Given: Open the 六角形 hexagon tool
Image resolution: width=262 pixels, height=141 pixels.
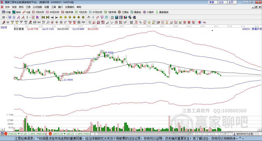Looking at the screenshot, I should 148,12.
